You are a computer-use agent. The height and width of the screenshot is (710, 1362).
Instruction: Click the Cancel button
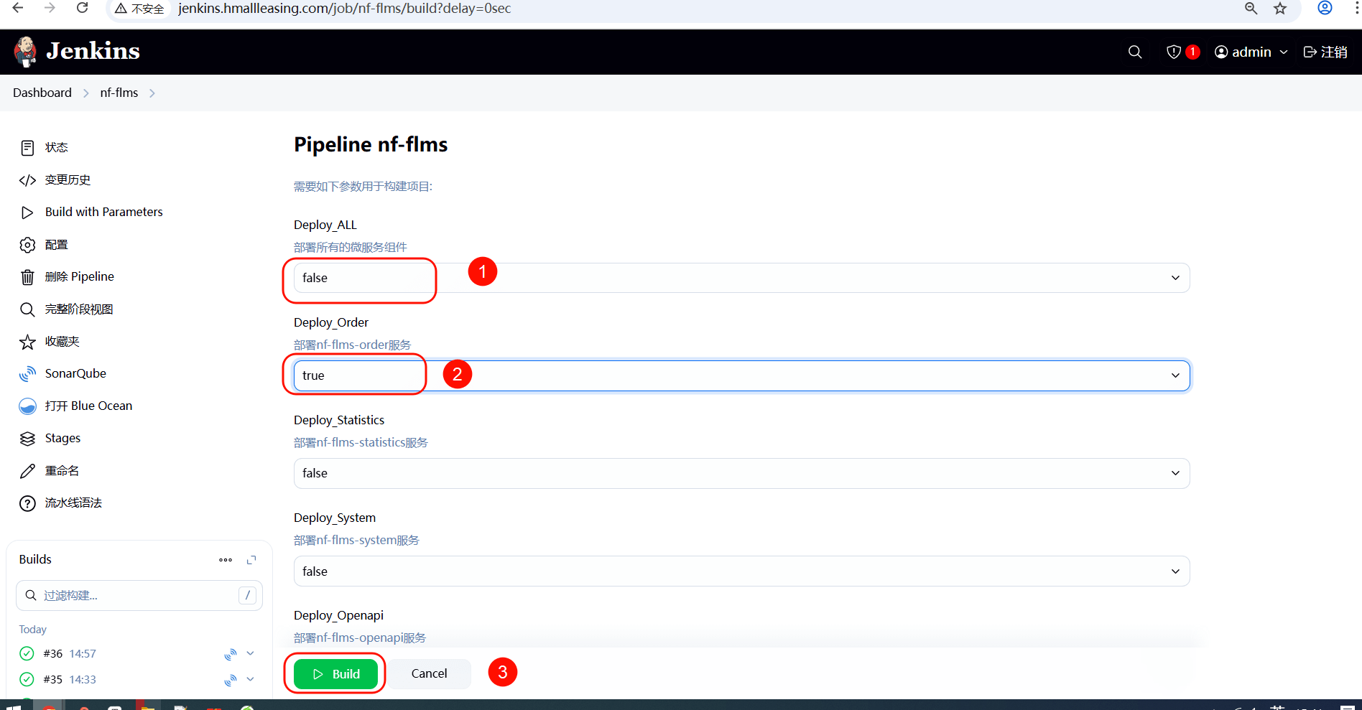[429, 673]
